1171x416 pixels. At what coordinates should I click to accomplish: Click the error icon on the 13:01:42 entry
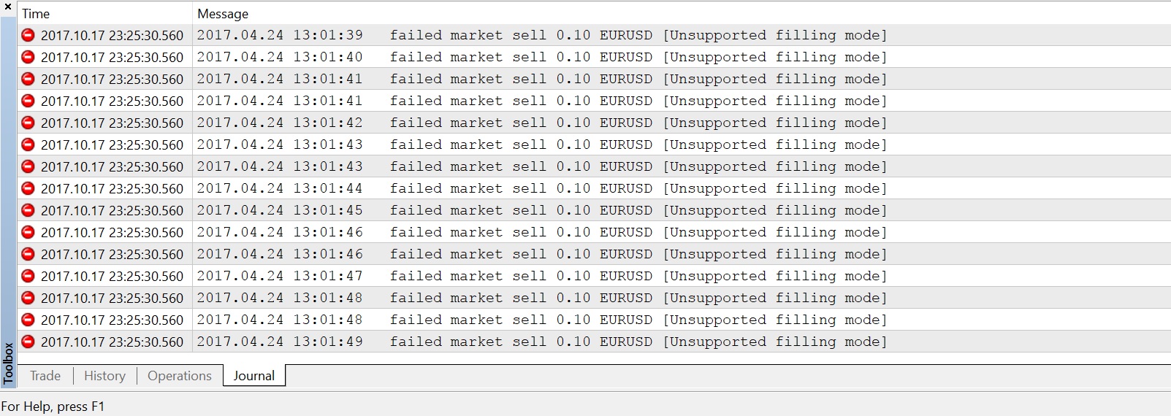28,123
